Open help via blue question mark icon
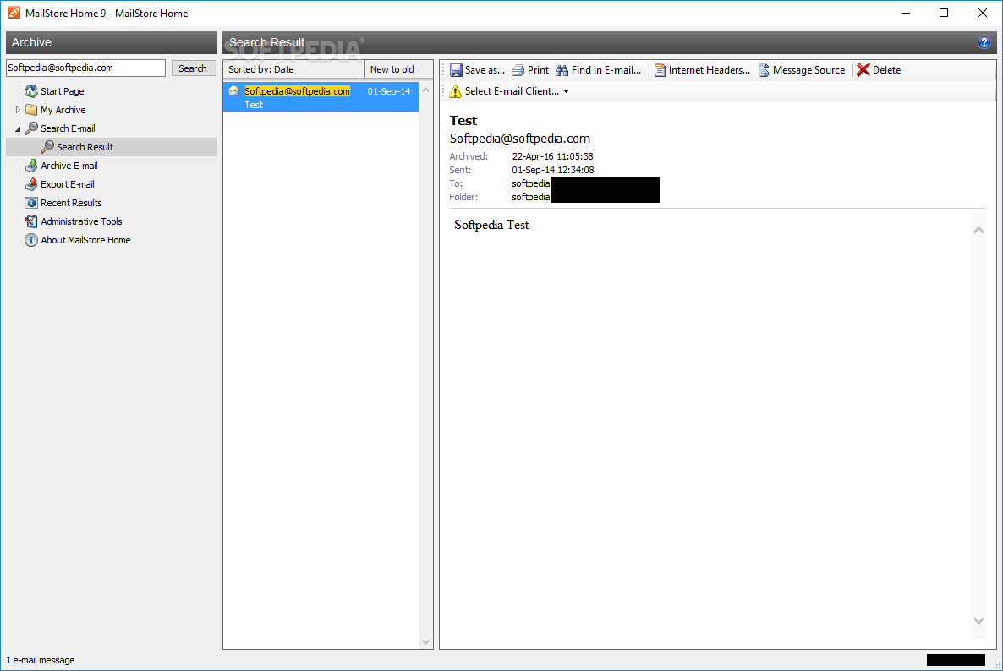This screenshot has width=1003, height=671. 984,42
